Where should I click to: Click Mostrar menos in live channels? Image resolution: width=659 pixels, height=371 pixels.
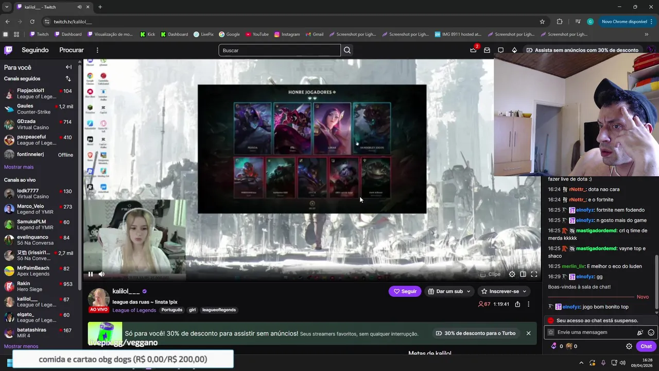click(x=21, y=346)
